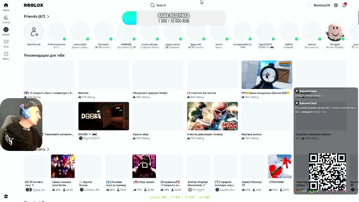The image size is (359, 202).
Task: Select friend HOWAME
Action: tap(126, 32)
